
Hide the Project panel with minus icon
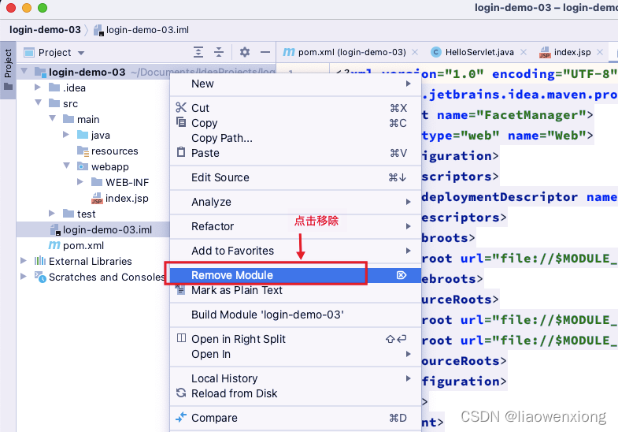(265, 52)
